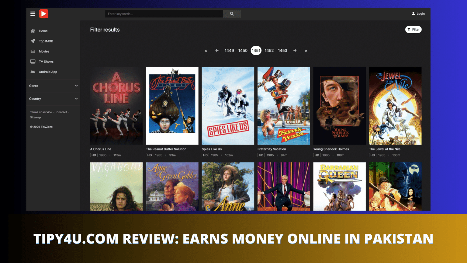This screenshot has height=263, width=467.
Task: Click HD badge under Spies Like Us
Action: 205,155
